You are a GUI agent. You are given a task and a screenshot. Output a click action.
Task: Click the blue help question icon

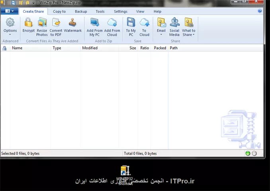[260, 11]
